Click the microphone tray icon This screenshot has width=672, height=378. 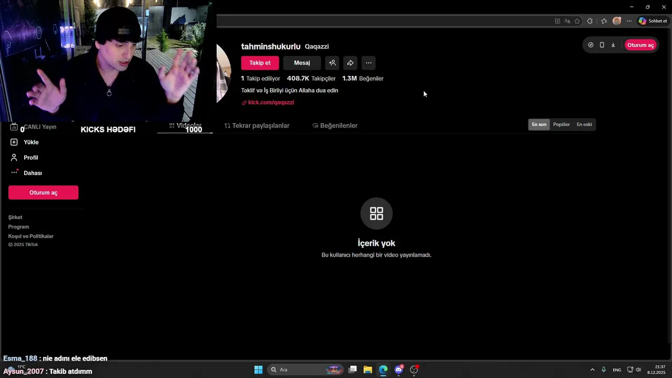[604, 370]
